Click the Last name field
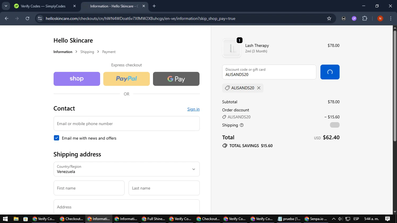Image resolution: width=397 pixels, height=223 pixels. tap(164, 188)
